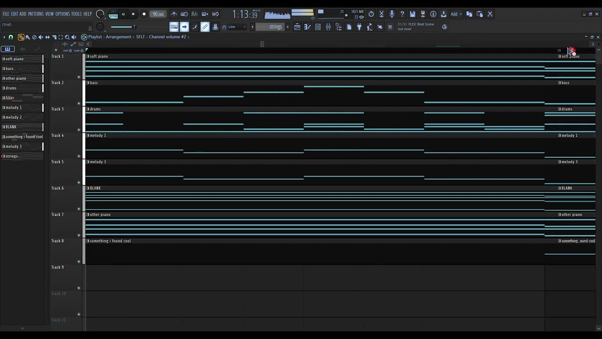Open the Mixer icon
The height and width of the screenshot is (339, 602).
pyautogui.click(x=328, y=27)
